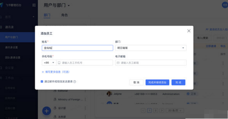Click the 导入/更新 button
The width and height of the screenshot is (228, 119).
coord(202,38)
